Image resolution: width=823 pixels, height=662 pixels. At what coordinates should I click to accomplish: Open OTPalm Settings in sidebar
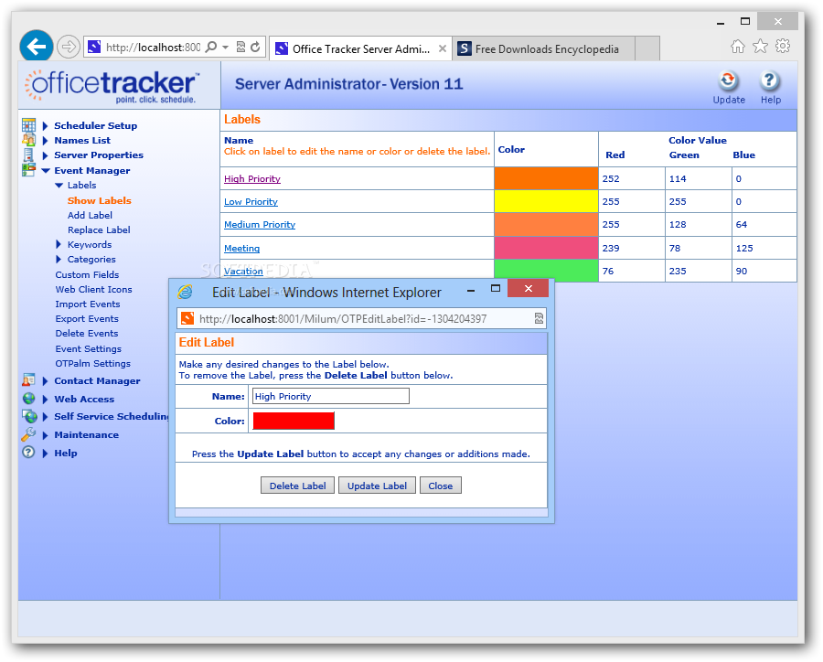tap(93, 363)
